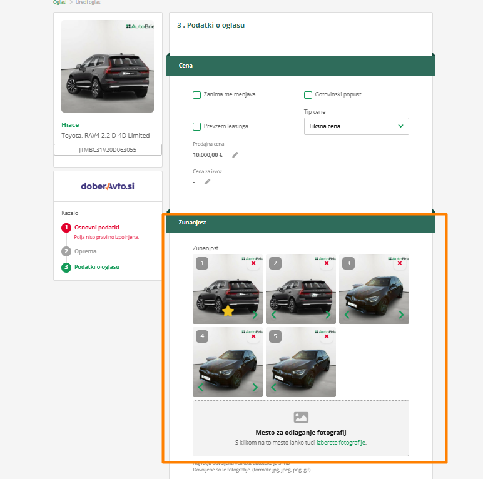Remove photo 3 with the red X
Screen dimensions: 483x479
tap(400, 263)
